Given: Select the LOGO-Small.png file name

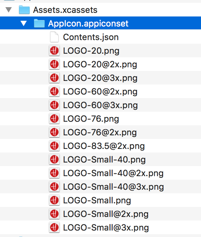Looking at the screenshot, I should pyautogui.click(x=97, y=200).
